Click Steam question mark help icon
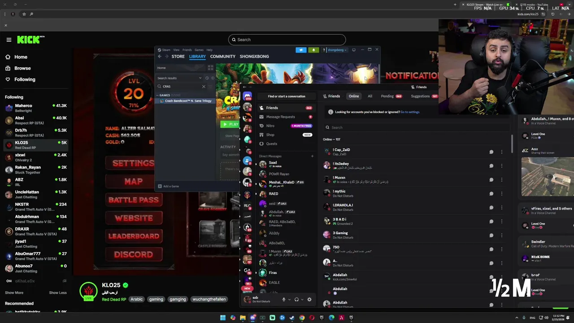 (x=323, y=50)
